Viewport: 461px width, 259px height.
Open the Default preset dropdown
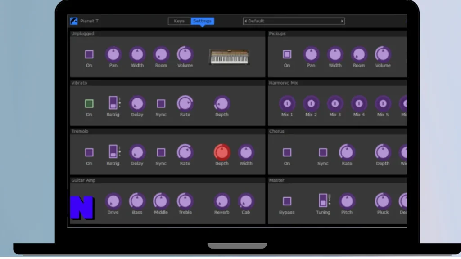[x=294, y=21]
